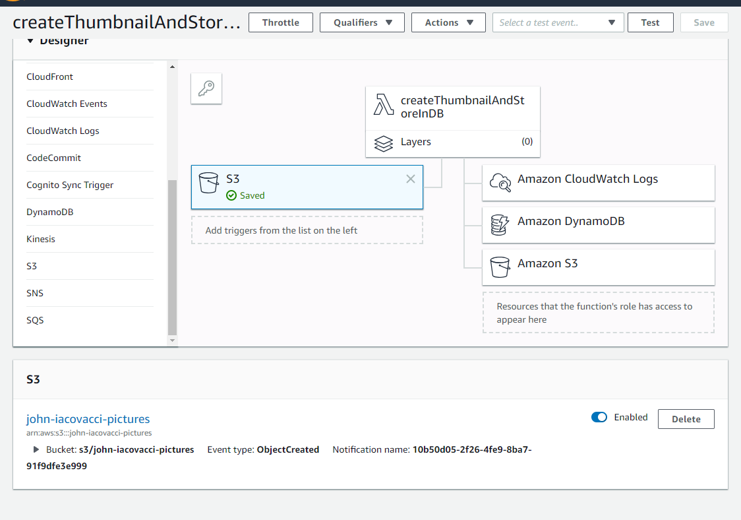741x520 pixels.
Task: Click the scroll up arrow of trigger list
Action: click(x=172, y=67)
